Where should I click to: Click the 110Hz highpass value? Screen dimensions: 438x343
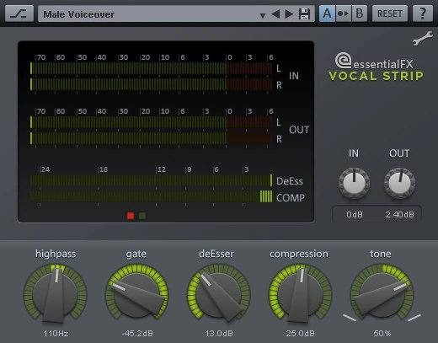pos(56,334)
